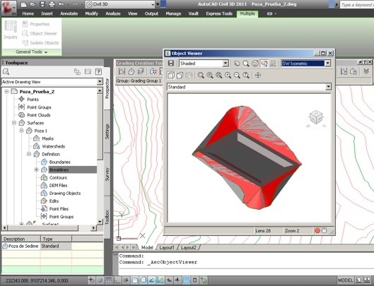Open the Home ribbon tab

tap(28, 13)
